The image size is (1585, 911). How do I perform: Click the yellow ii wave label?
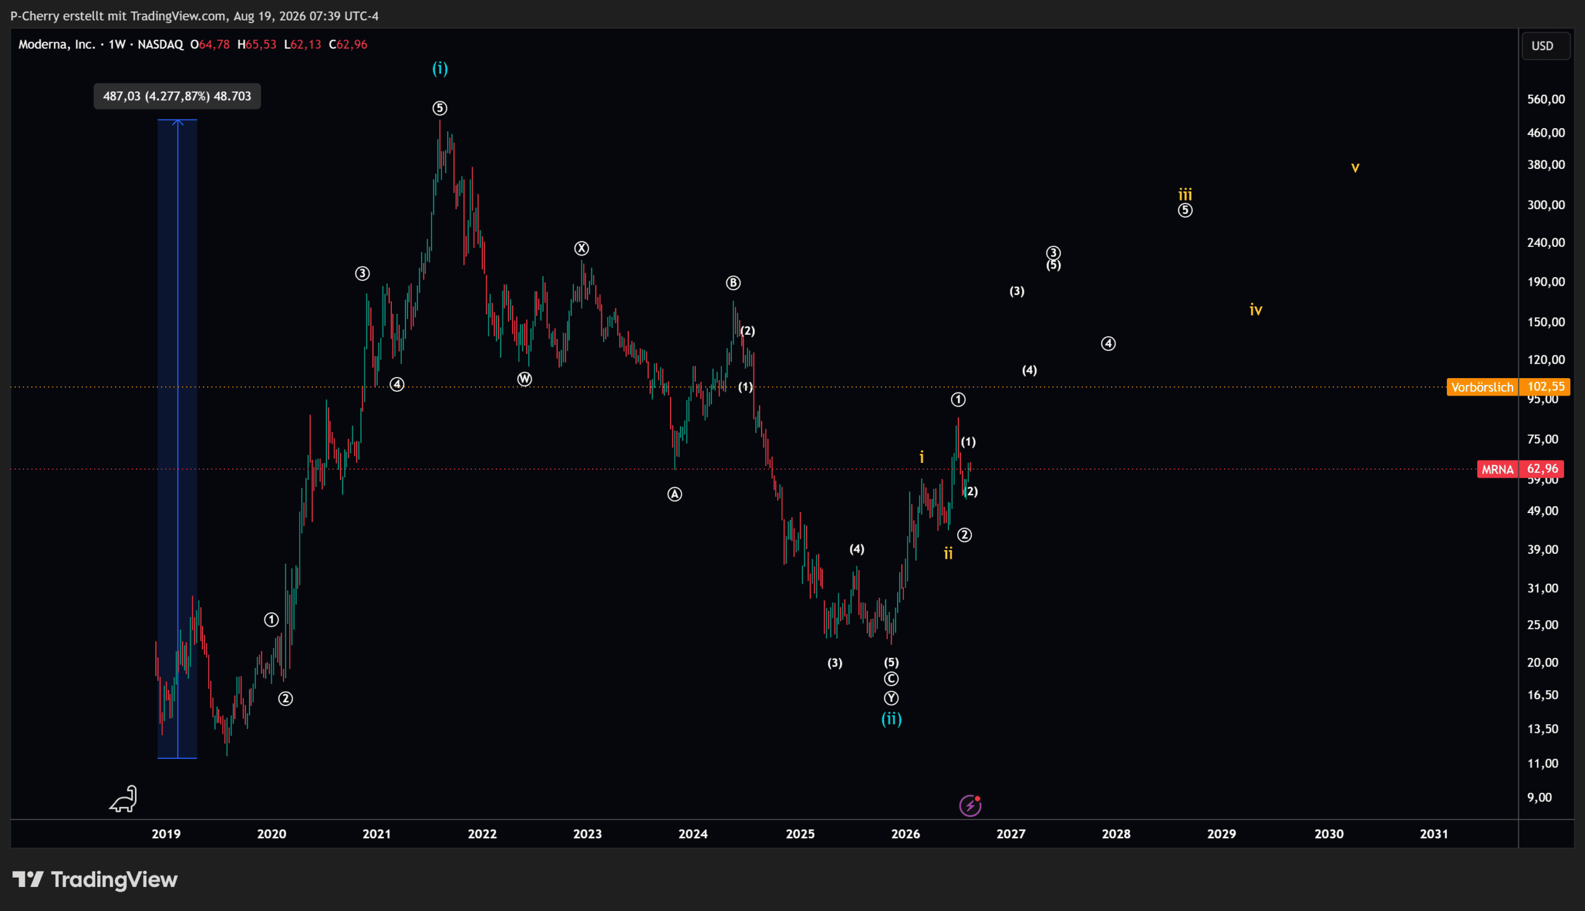[x=949, y=553]
